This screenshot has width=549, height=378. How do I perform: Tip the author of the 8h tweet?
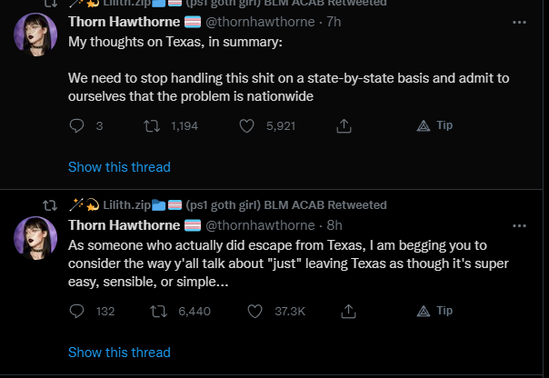coord(434,311)
